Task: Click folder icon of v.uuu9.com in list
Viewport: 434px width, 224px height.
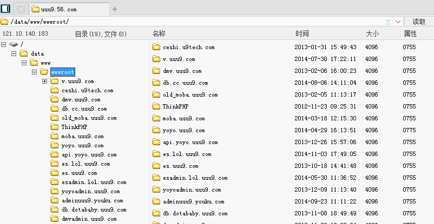Action: click(x=156, y=59)
